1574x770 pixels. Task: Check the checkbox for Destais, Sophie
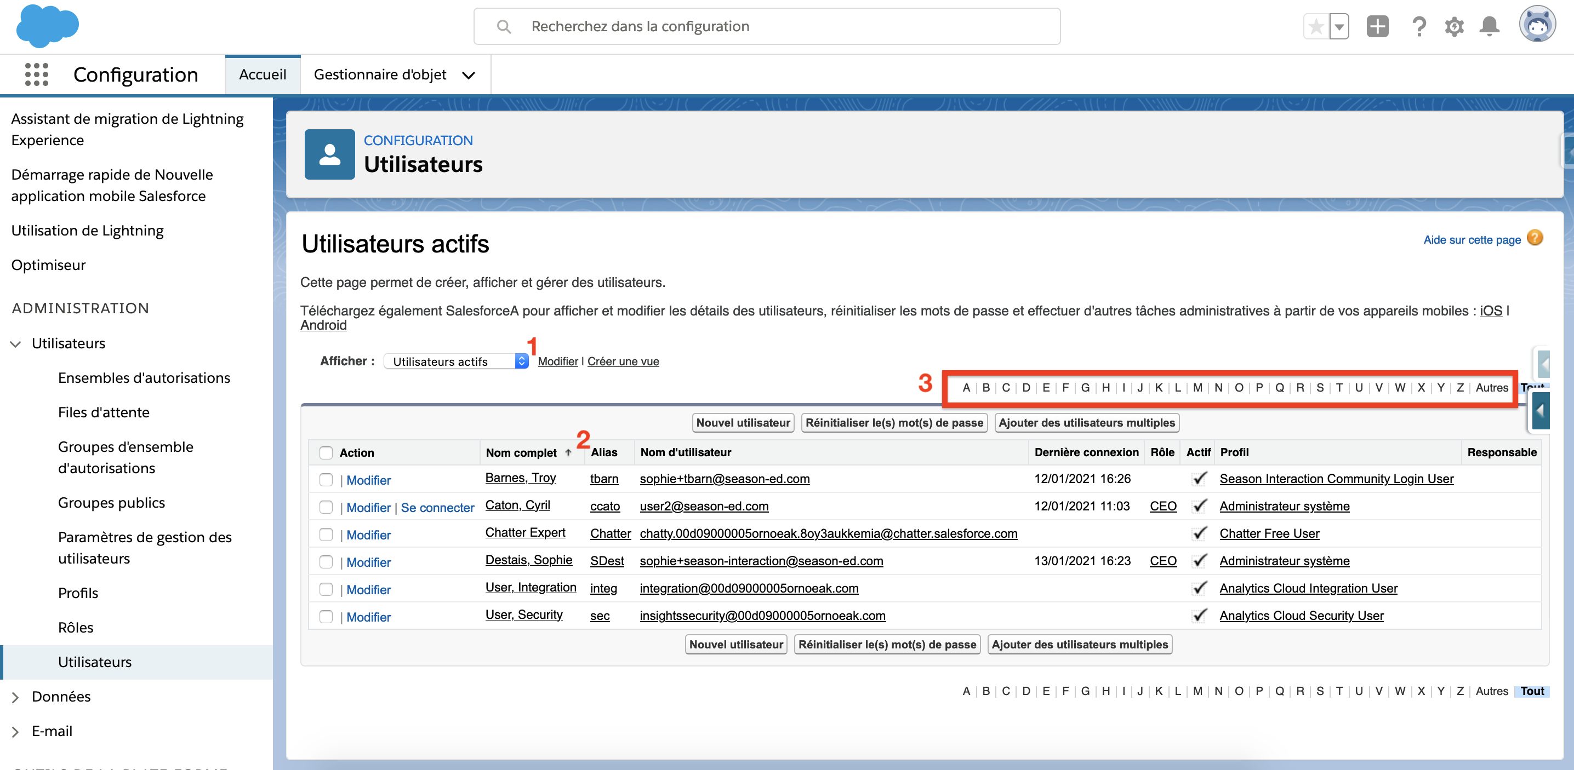(x=326, y=562)
